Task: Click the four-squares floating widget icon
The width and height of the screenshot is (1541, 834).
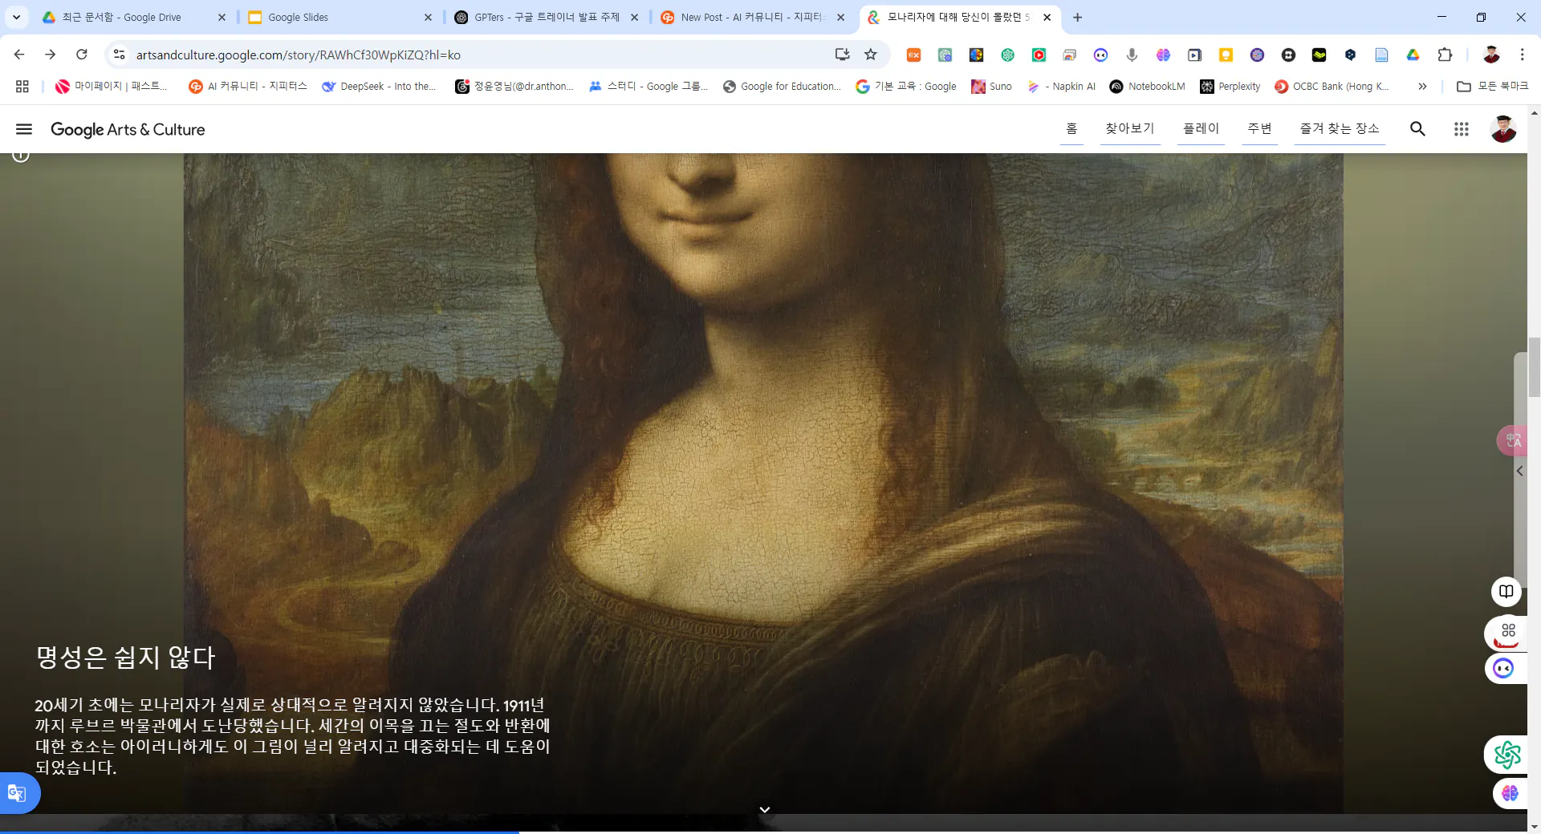Action: [1507, 633]
